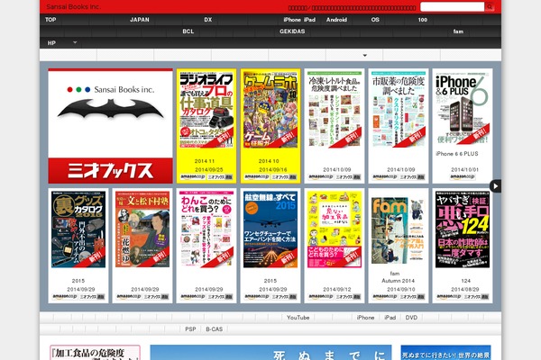The height and width of the screenshot is (360, 541).
Task: Click Sansai Books shop button under aviation radio book
Action: coord(284,297)
